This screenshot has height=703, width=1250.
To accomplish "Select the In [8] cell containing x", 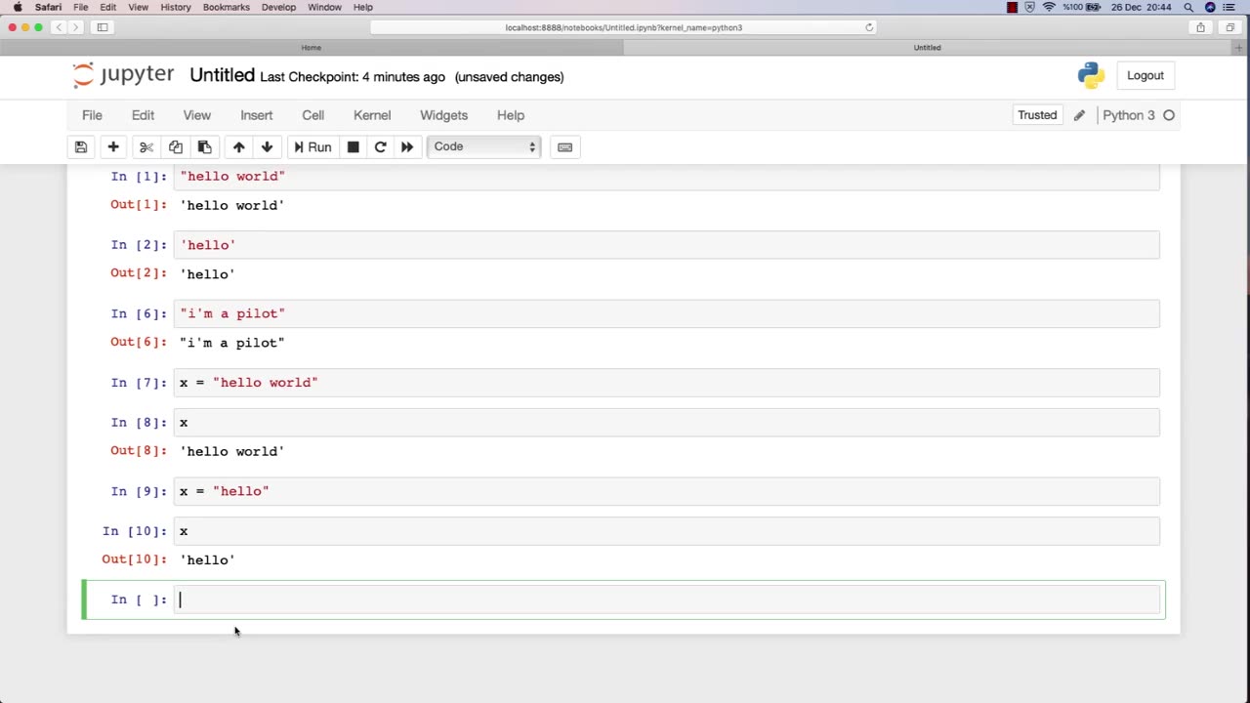I will 667,423.
